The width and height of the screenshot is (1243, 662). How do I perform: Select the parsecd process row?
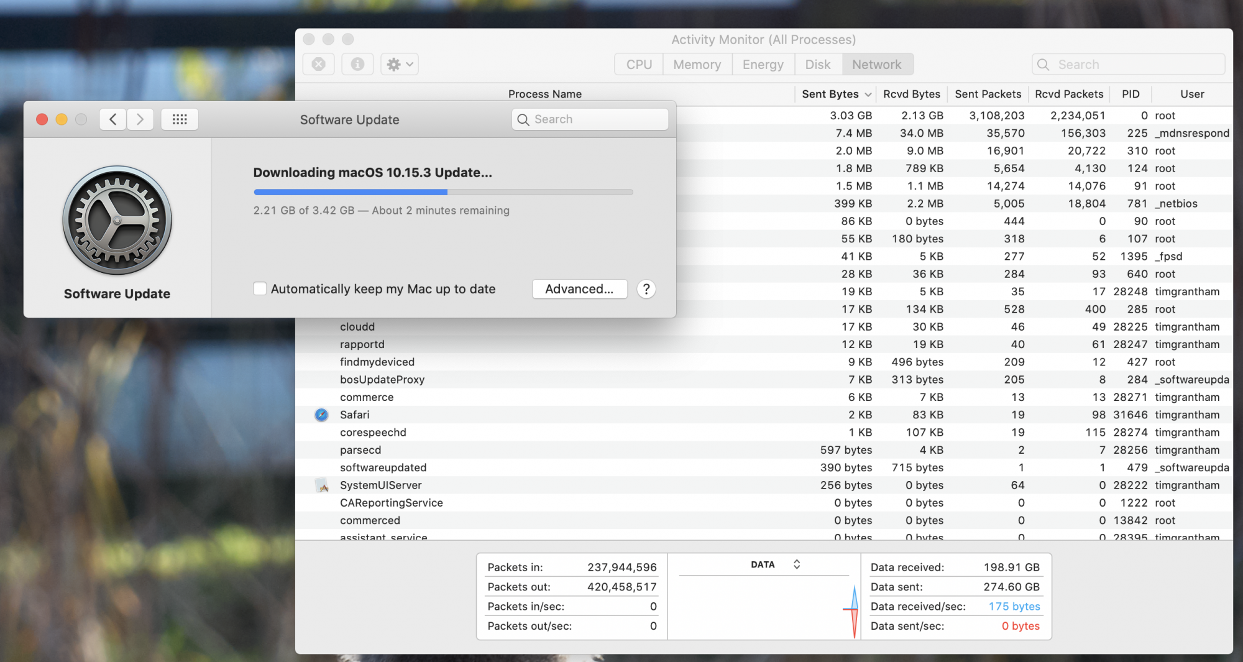764,450
